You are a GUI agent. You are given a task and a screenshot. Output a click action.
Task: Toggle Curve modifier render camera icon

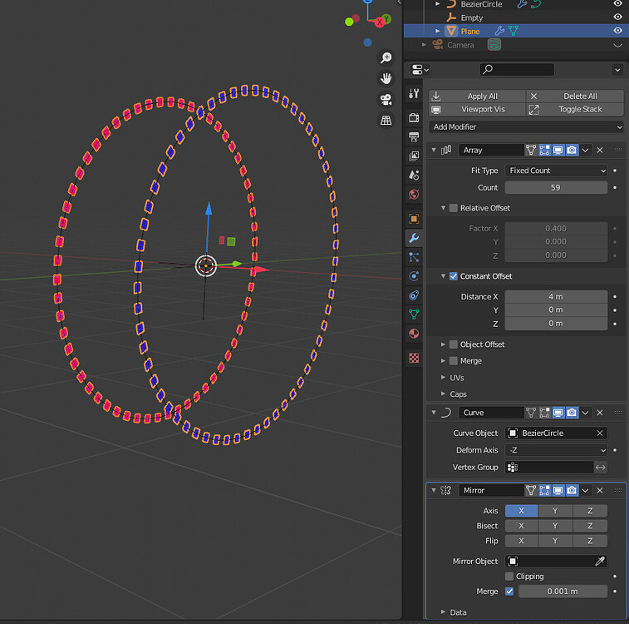pos(572,413)
